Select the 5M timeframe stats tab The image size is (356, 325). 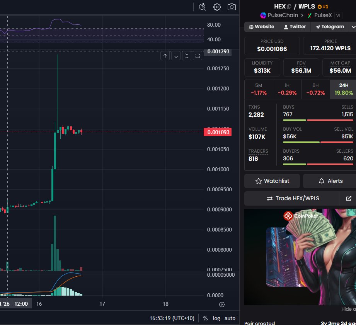[x=259, y=89]
